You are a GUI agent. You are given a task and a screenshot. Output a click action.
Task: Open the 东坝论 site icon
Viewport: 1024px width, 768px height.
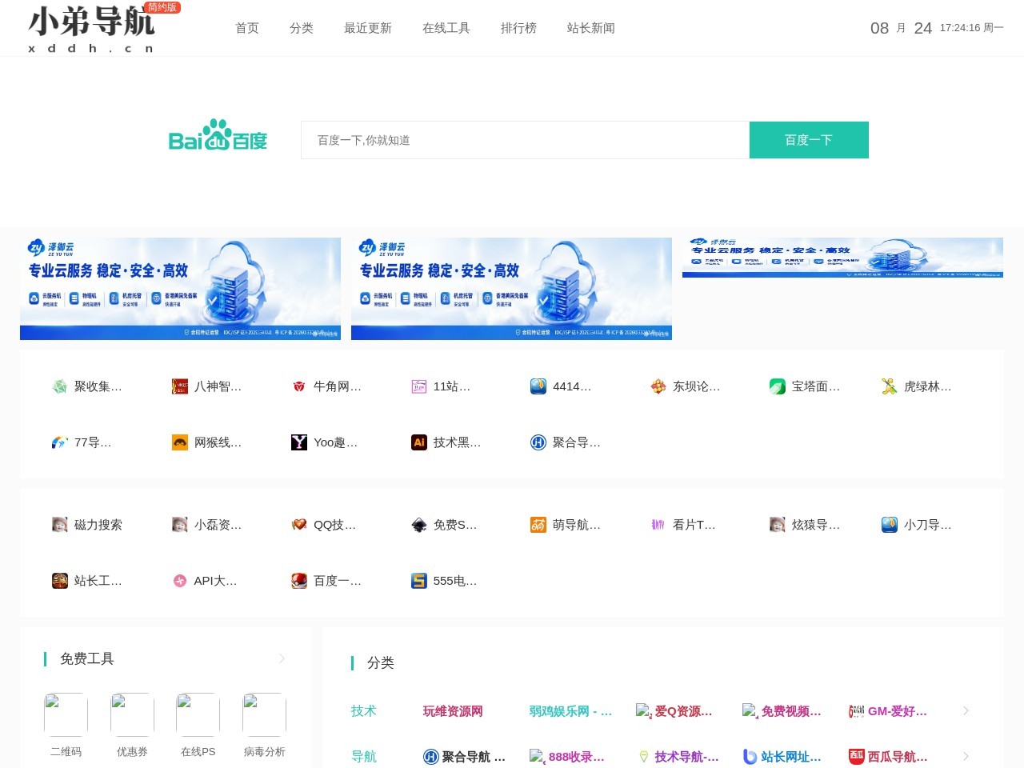point(658,386)
